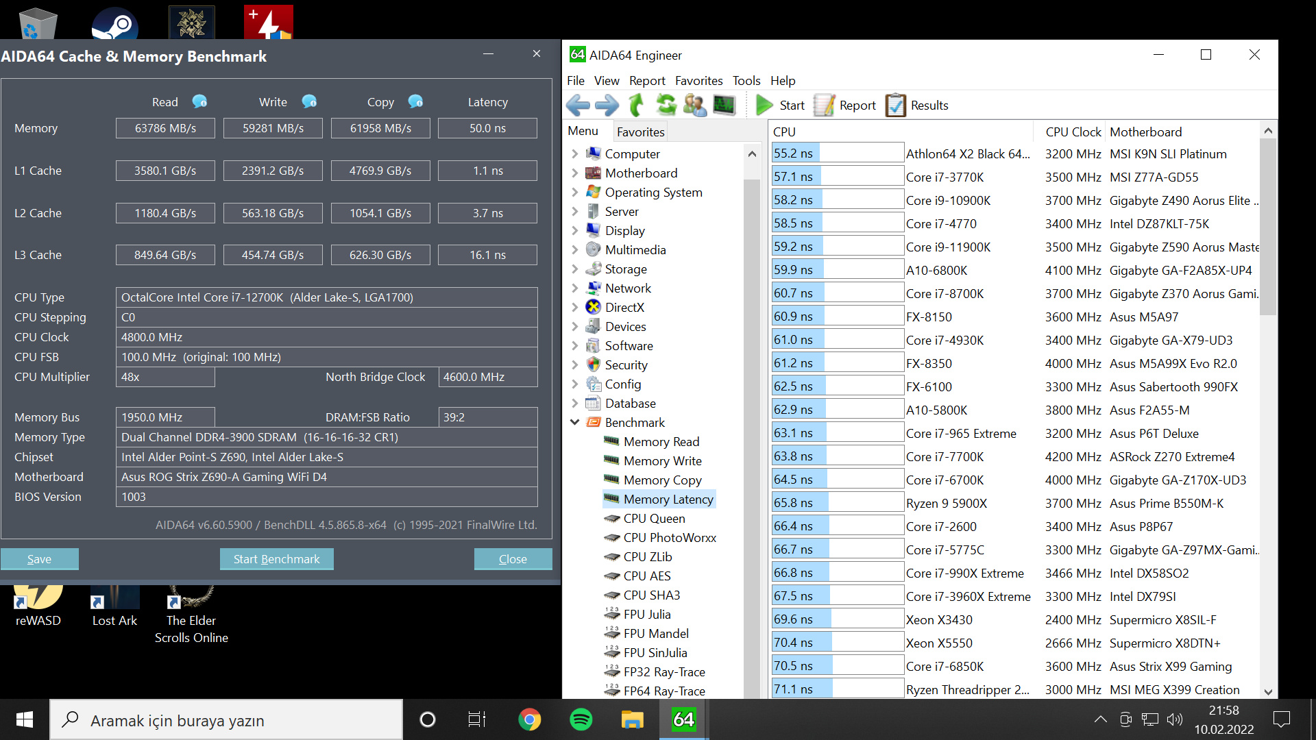The width and height of the screenshot is (1316, 740).
Task: Click Close in the benchmark dialog
Action: pos(513,559)
